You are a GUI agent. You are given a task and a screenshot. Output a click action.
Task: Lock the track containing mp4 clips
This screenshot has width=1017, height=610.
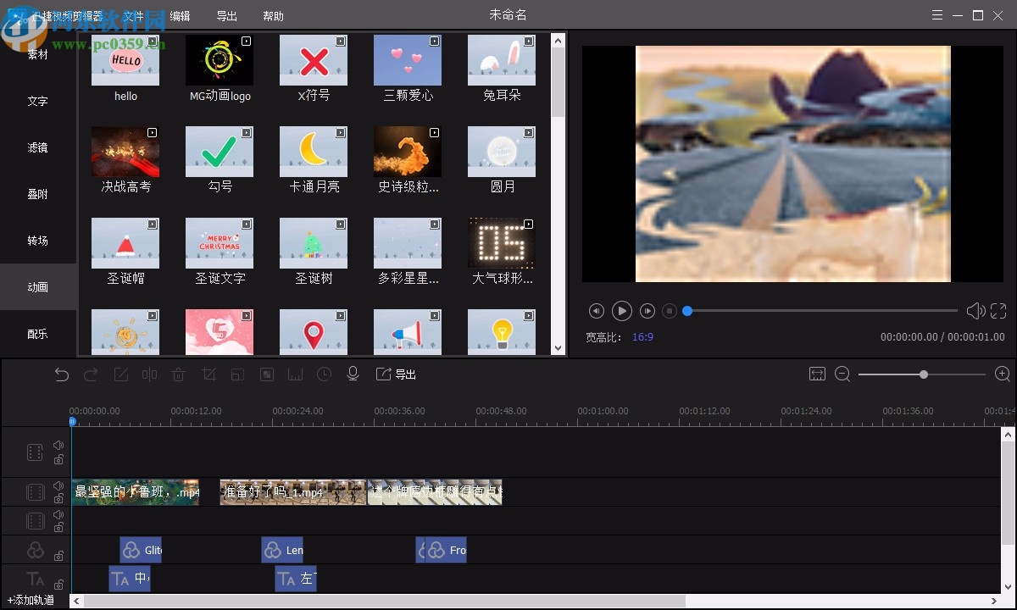tap(58, 499)
